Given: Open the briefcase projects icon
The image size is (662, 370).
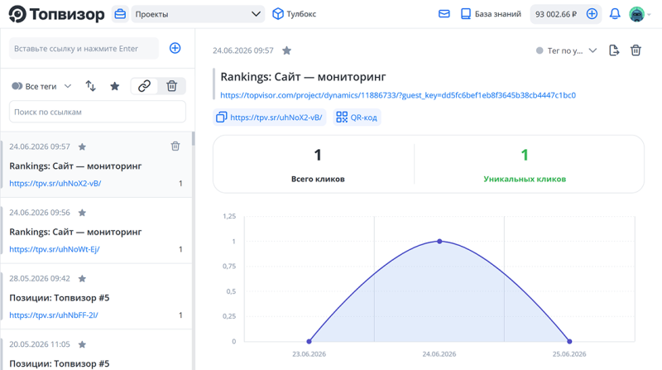Looking at the screenshot, I should click(x=120, y=14).
